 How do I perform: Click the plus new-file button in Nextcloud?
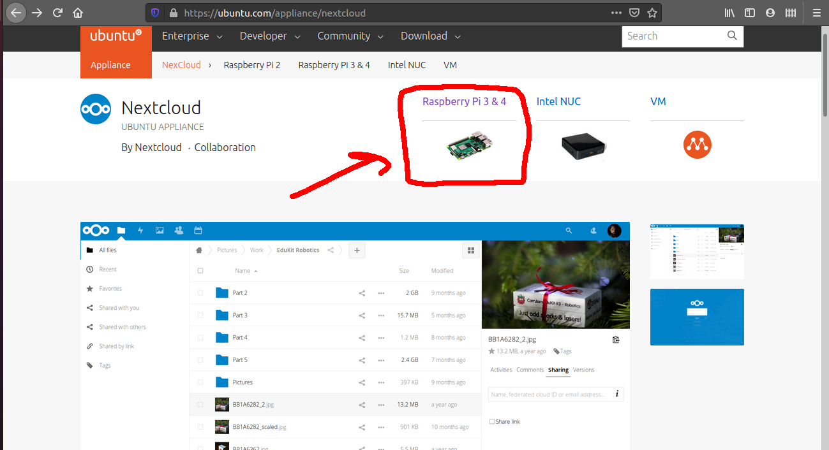point(357,250)
